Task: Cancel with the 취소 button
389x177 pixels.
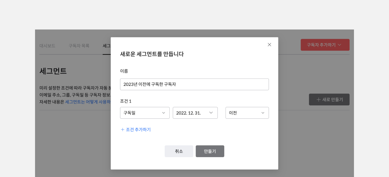Action: tap(179, 151)
